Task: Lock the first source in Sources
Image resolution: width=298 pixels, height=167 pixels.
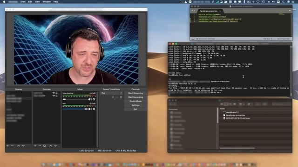Action: tap(56, 93)
